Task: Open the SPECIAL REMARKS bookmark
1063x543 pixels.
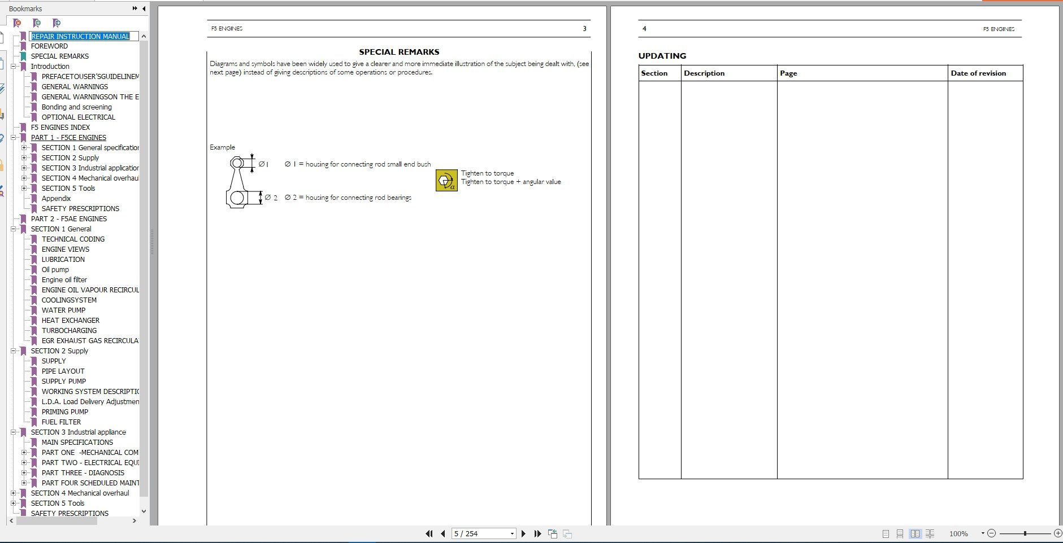Action: pyautogui.click(x=60, y=56)
